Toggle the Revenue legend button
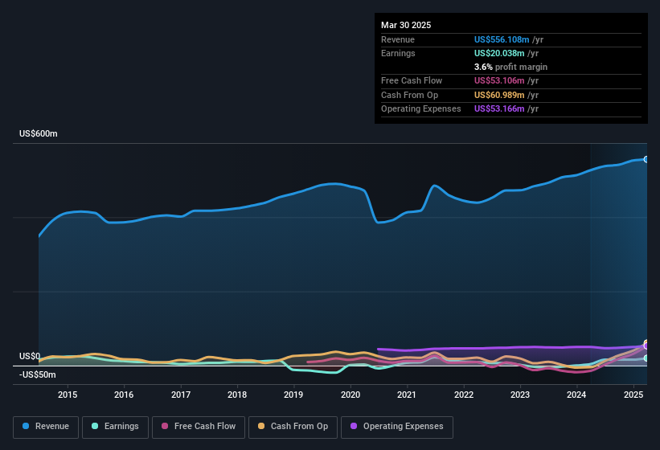Viewport: 660px width, 450px height. [x=46, y=427]
